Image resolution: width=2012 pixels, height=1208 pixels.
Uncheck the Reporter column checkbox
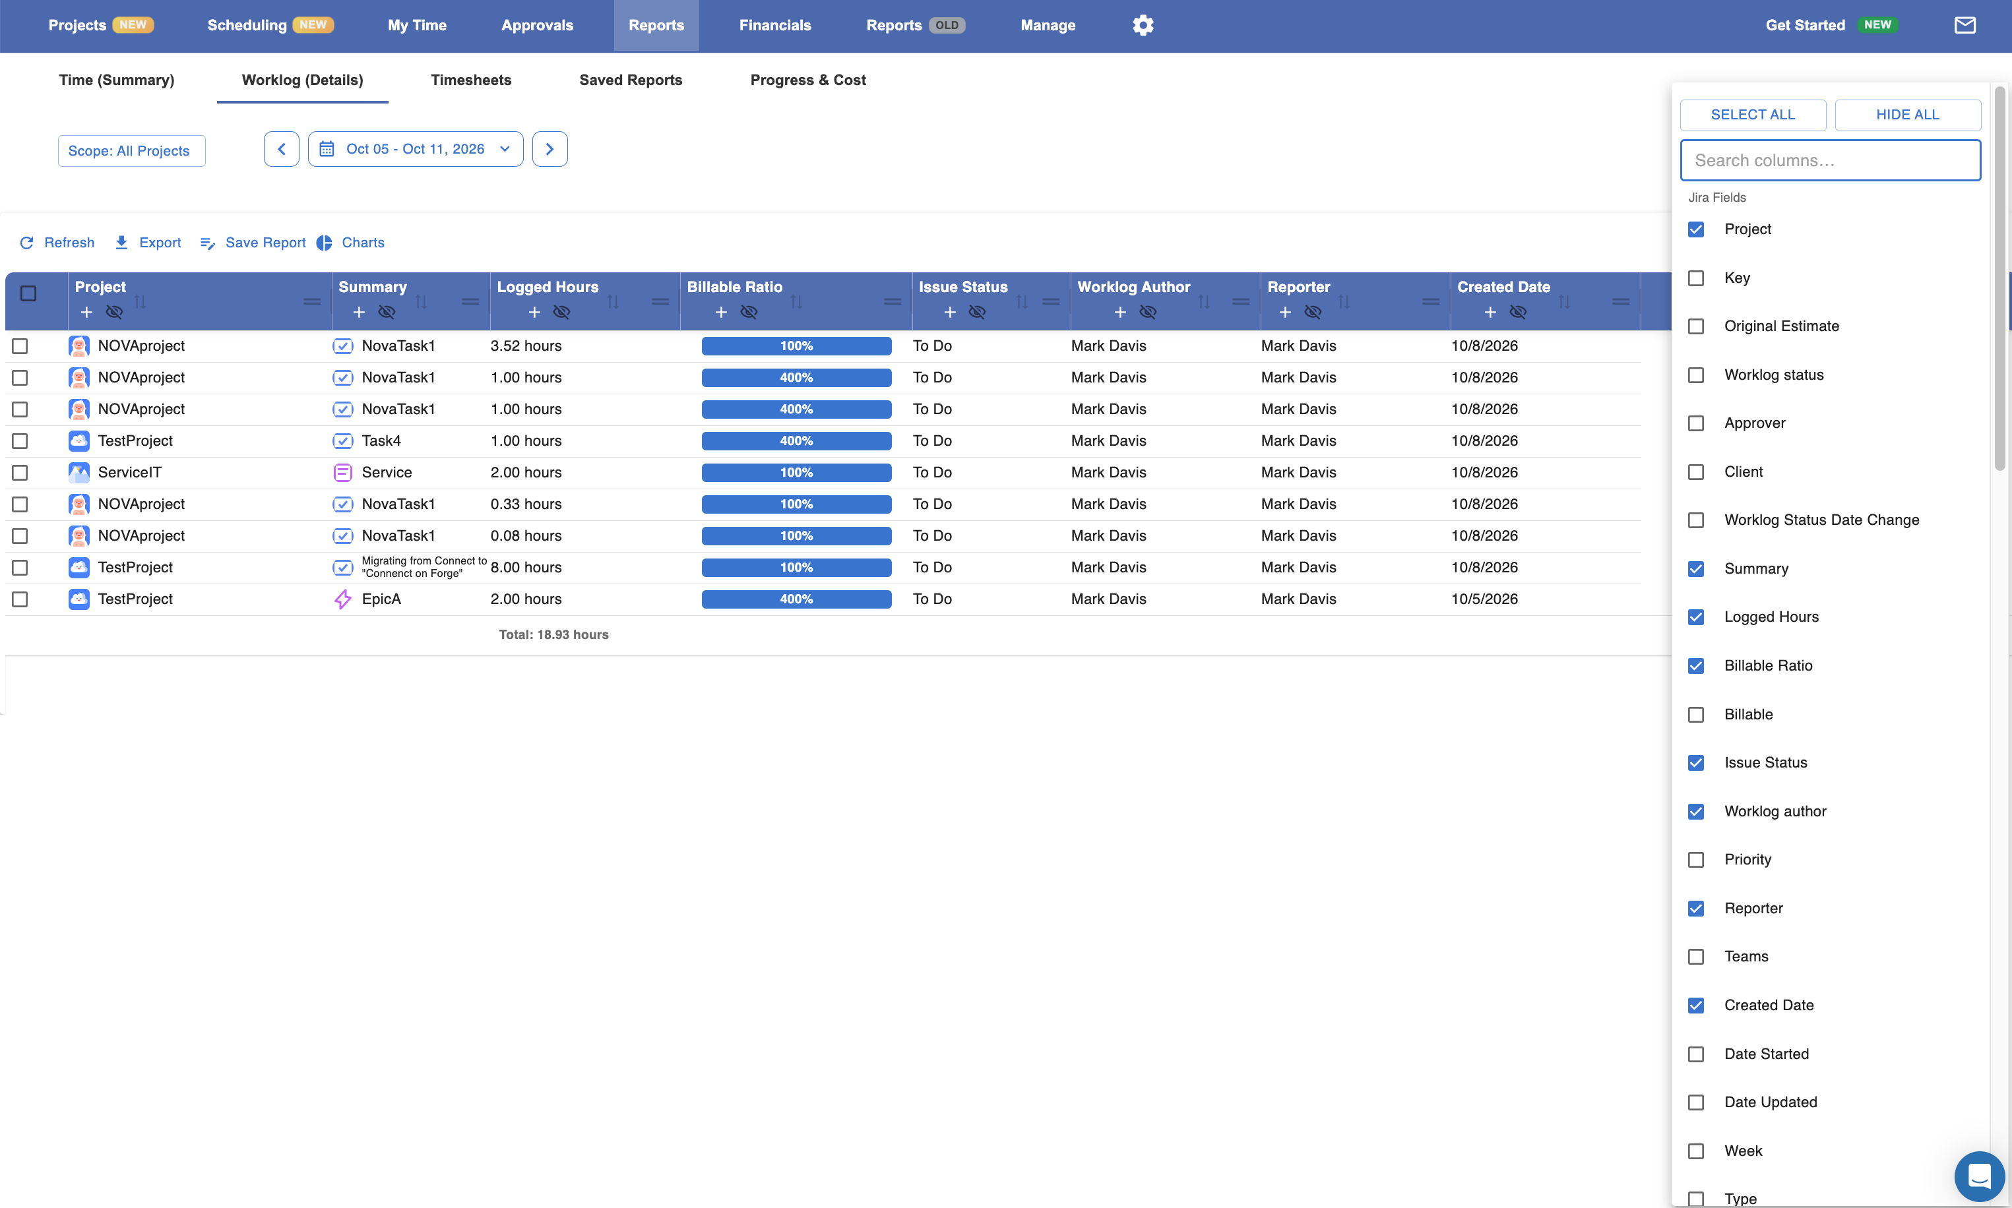pos(1696,909)
